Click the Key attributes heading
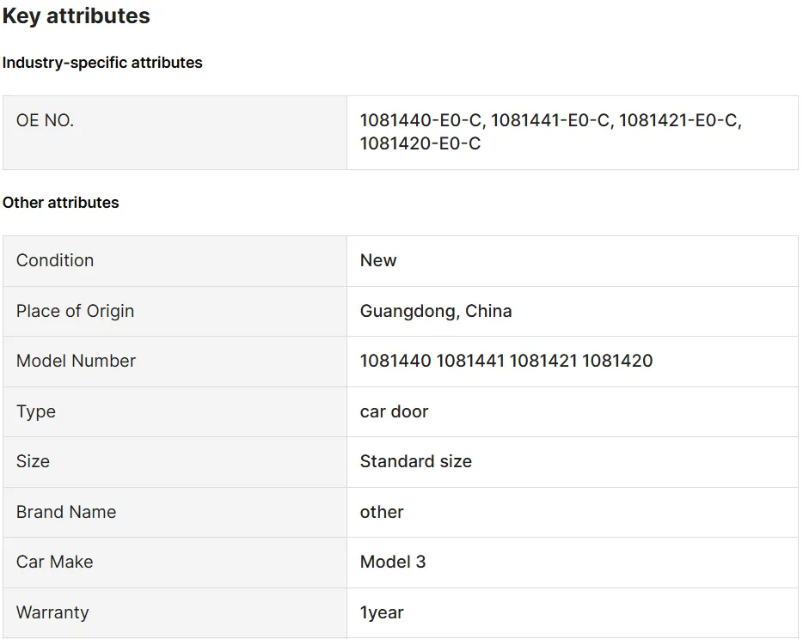 pos(76,16)
